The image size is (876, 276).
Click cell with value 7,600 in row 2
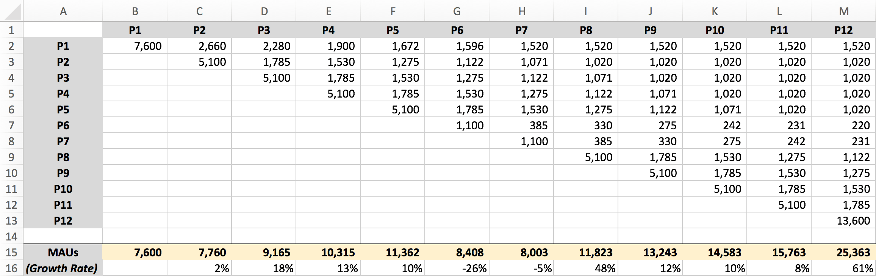click(135, 46)
